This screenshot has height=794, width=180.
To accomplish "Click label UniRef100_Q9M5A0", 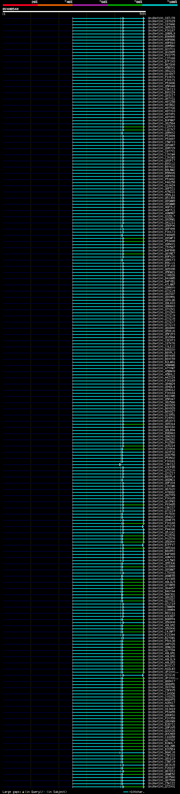I will point(161,46).
